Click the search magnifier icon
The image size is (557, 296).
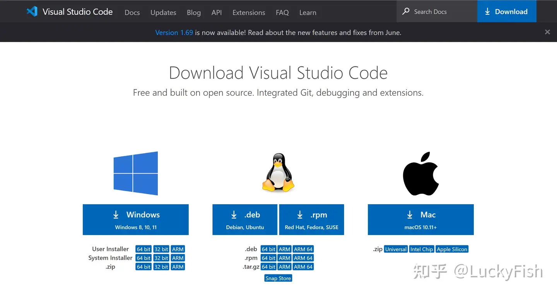(406, 12)
